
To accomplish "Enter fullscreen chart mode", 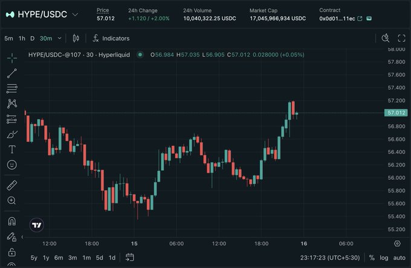I will 401,38.
